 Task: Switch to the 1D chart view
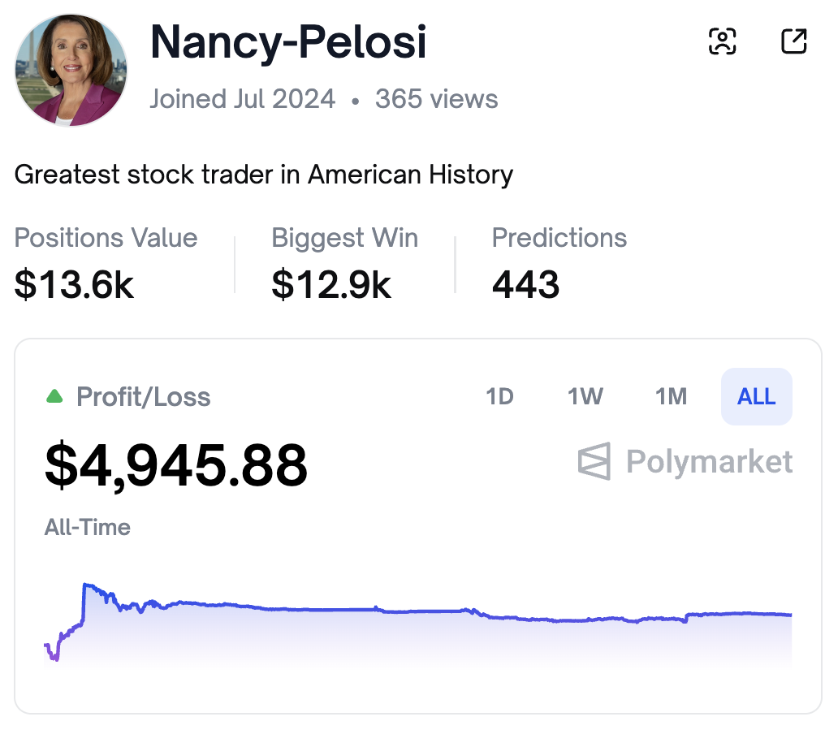pyautogui.click(x=500, y=397)
